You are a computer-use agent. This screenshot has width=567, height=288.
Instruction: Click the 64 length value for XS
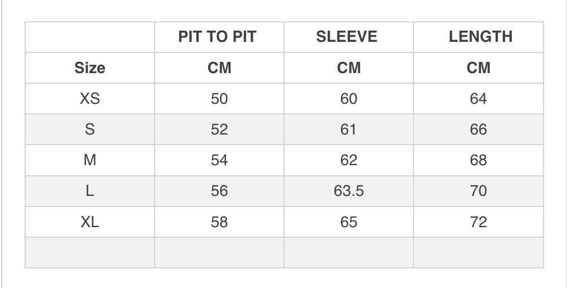pyautogui.click(x=478, y=98)
